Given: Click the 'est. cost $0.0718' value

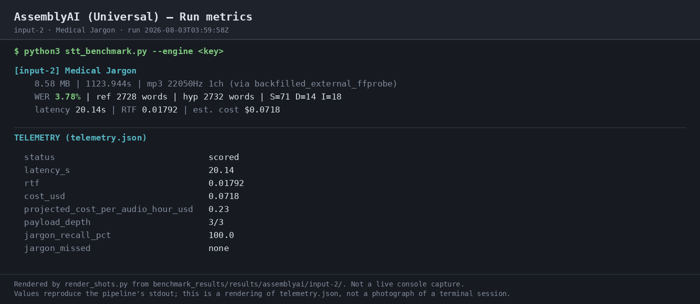Looking at the screenshot, I should click(236, 110).
